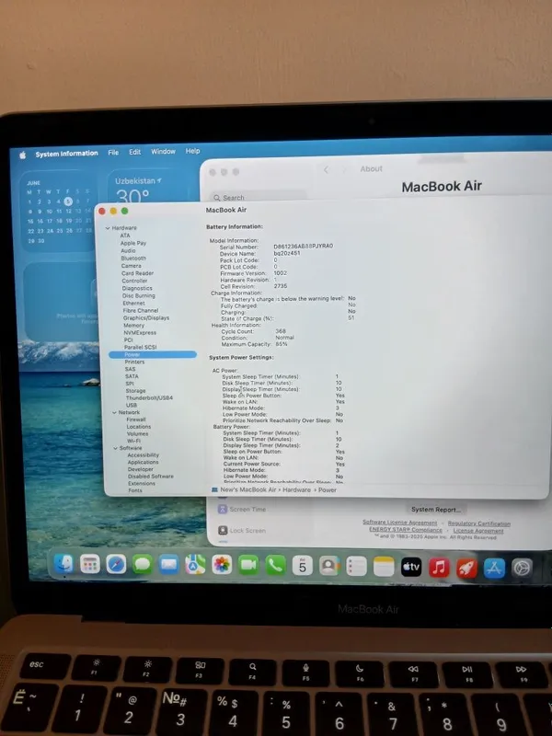Select Firewall under Network
The height and width of the screenshot is (736, 552).
[x=136, y=420]
